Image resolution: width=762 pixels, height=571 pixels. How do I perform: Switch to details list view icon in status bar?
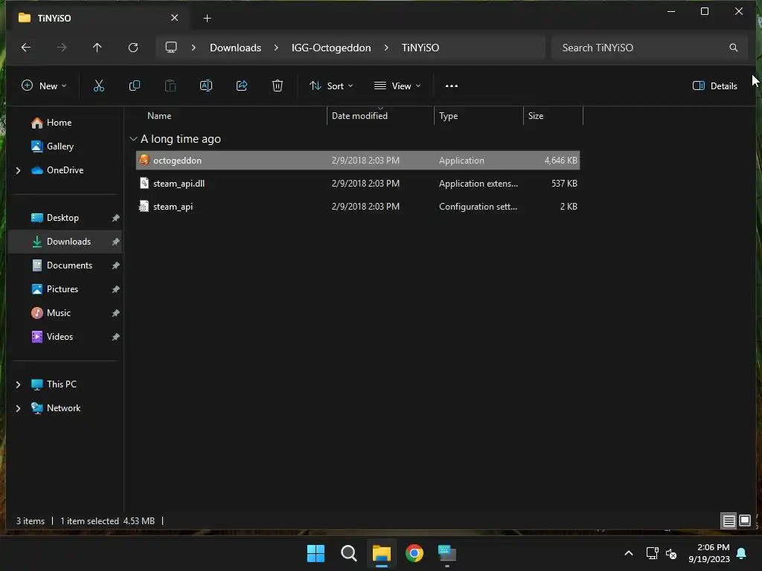(729, 521)
